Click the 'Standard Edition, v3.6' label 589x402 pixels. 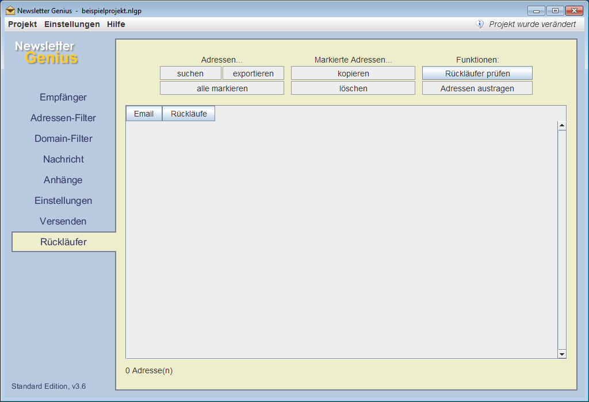[x=48, y=386]
